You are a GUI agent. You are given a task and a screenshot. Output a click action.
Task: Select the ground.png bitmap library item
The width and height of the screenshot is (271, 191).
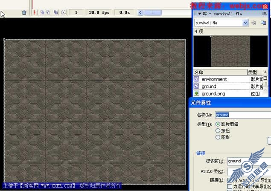point(228,94)
